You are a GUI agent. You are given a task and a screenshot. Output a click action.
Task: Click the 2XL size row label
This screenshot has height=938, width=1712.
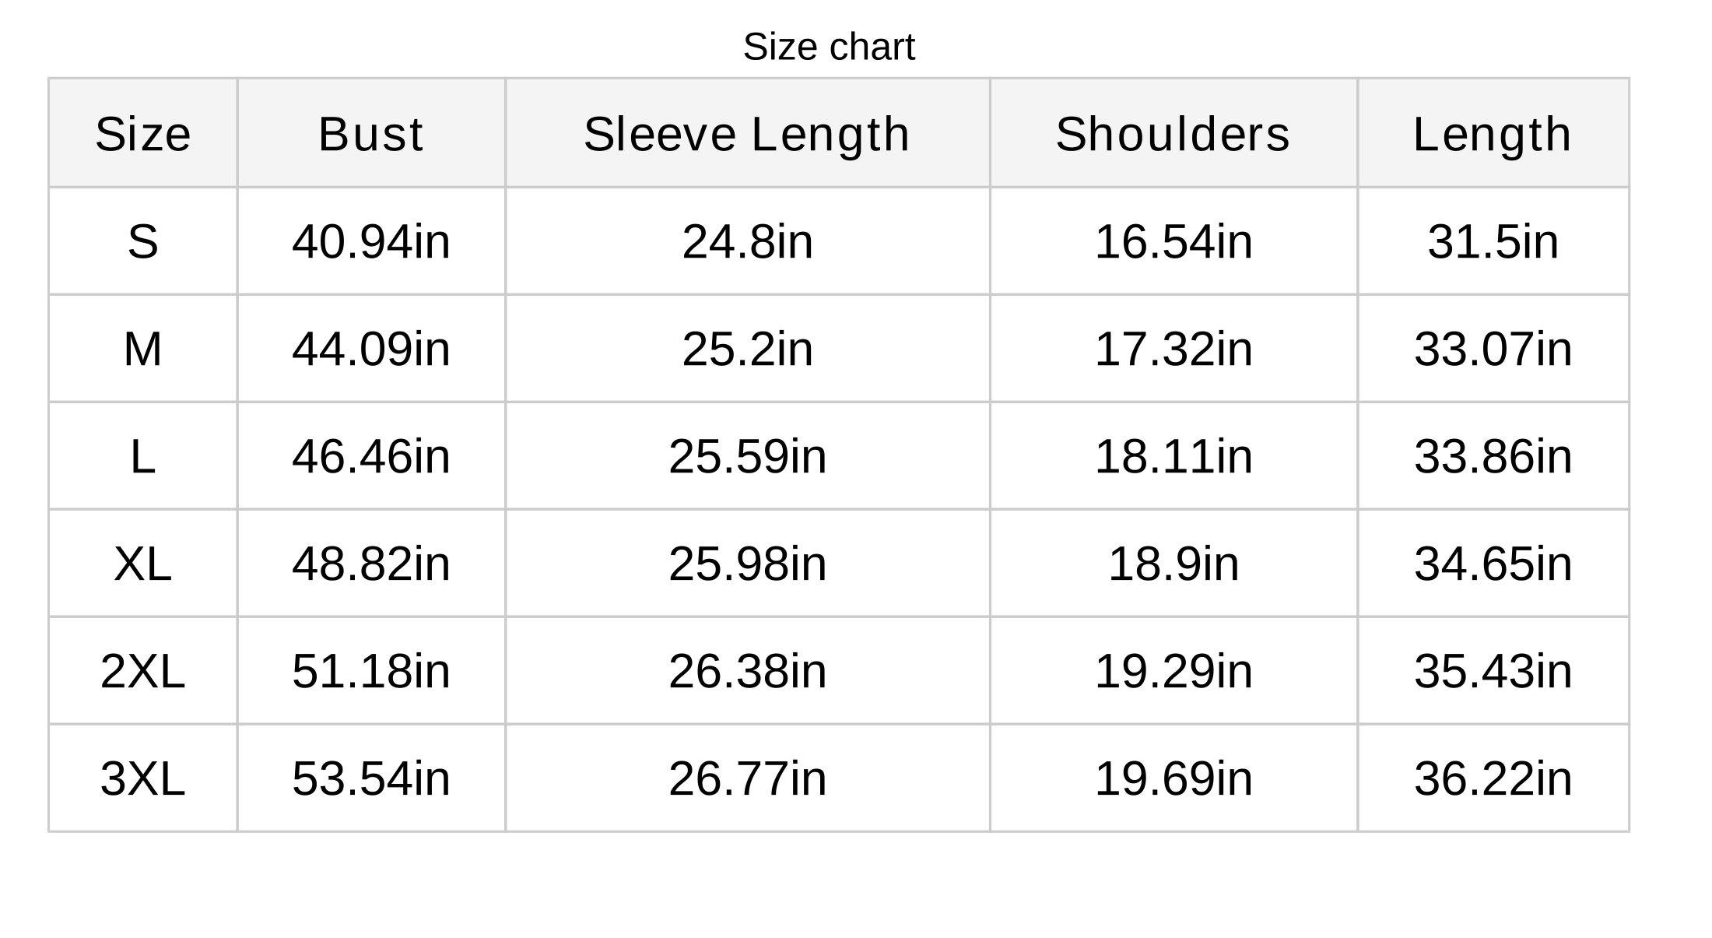pos(143,671)
